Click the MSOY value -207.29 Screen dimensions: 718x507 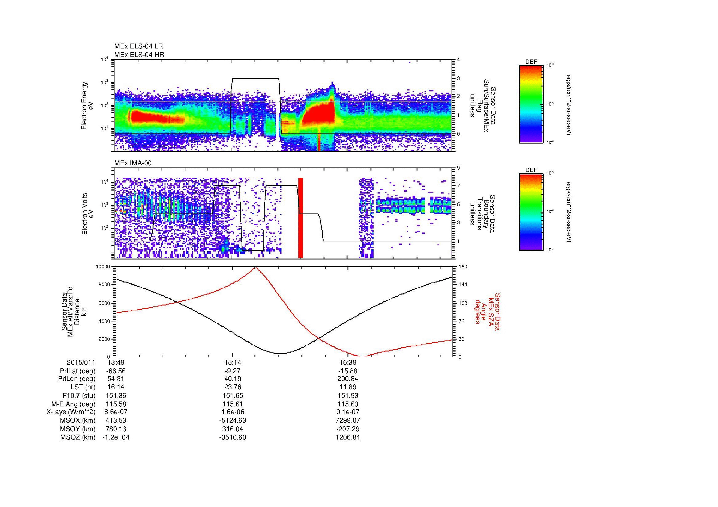[x=348, y=429]
